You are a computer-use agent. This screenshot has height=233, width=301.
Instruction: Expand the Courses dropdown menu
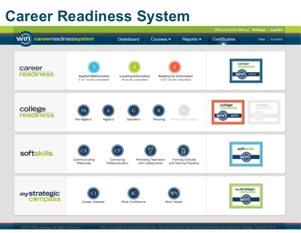tap(161, 39)
